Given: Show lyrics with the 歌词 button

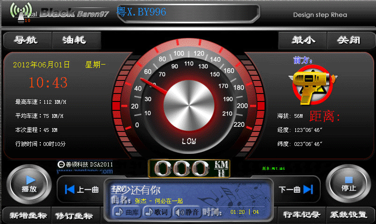Looking at the screenshot, I should tap(156, 212).
